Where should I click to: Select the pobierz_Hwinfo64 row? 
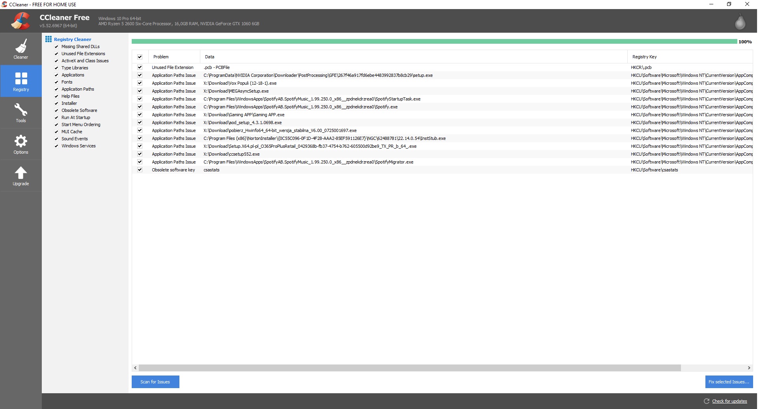click(x=442, y=130)
